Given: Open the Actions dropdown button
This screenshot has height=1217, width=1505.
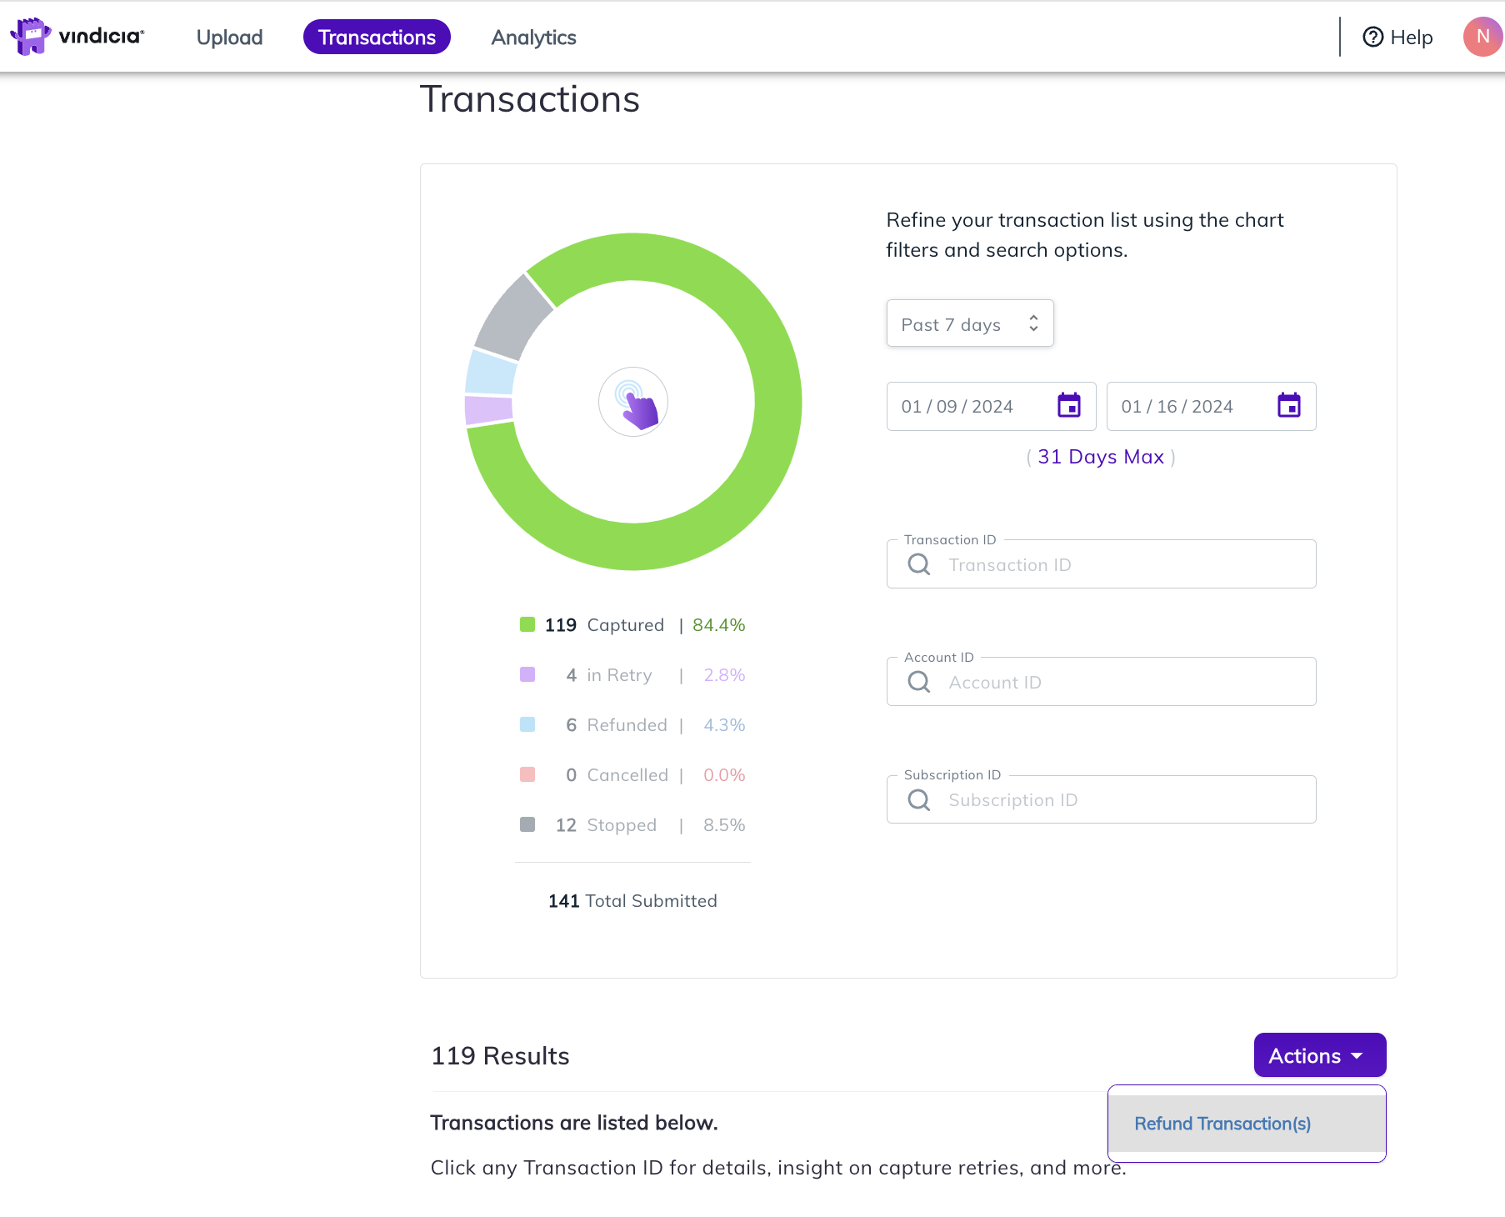Looking at the screenshot, I should [1320, 1055].
